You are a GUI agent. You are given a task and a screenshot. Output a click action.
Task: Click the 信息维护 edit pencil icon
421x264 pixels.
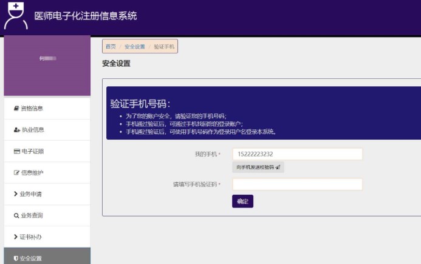[16, 173]
